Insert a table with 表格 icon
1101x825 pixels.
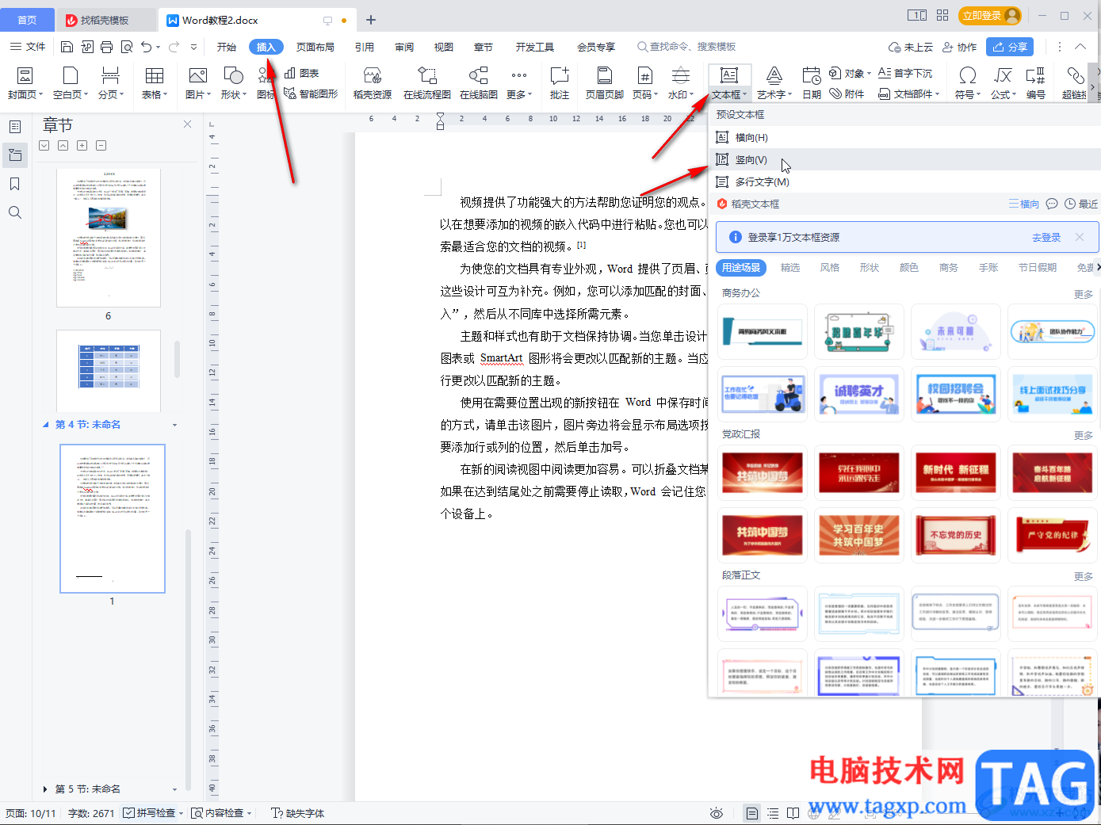pos(155,83)
